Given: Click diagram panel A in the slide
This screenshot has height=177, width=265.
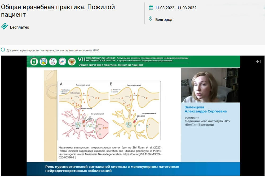Looking at the screenshot, I should pyautogui.click(x=83, y=110).
